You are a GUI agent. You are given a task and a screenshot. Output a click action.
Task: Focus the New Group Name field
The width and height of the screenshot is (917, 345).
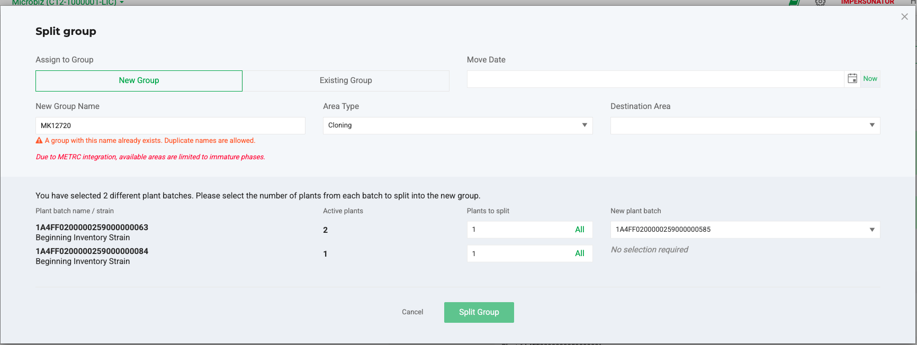click(x=170, y=125)
